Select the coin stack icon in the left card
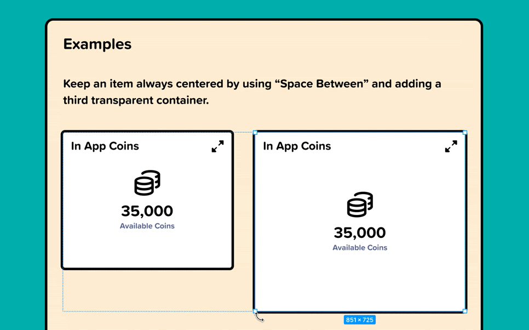This screenshot has width=529, height=330. [x=147, y=183]
